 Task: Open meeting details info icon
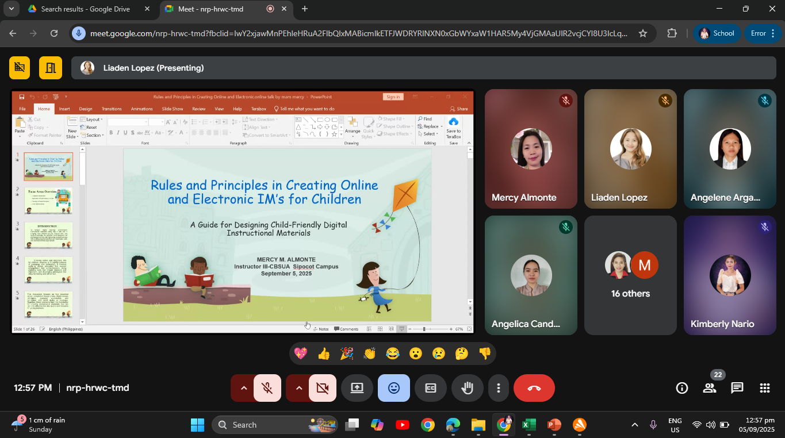pyautogui.click(x=681, y=388)
